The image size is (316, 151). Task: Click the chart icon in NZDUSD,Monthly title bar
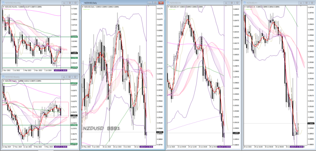click(x=3, y=3)
